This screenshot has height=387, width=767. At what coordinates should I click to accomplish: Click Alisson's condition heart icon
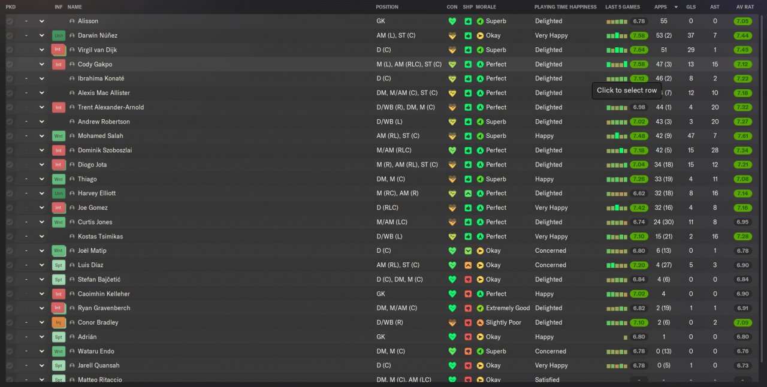[452, 21]
